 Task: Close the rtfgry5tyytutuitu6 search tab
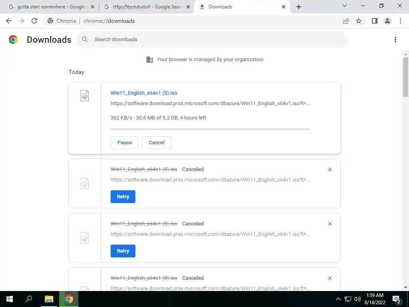click(x=188, y=7)
